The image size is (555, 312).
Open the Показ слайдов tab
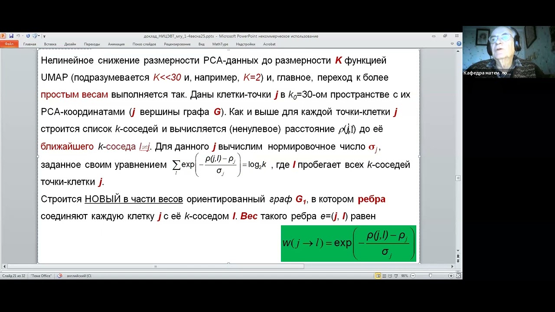click(x=144, y=44)
